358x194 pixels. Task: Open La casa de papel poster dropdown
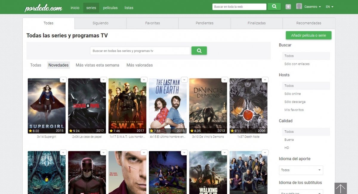click(103, 80)
